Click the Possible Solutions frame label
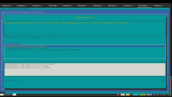Viewport: 172px width, 97px height. click(13, 44)
